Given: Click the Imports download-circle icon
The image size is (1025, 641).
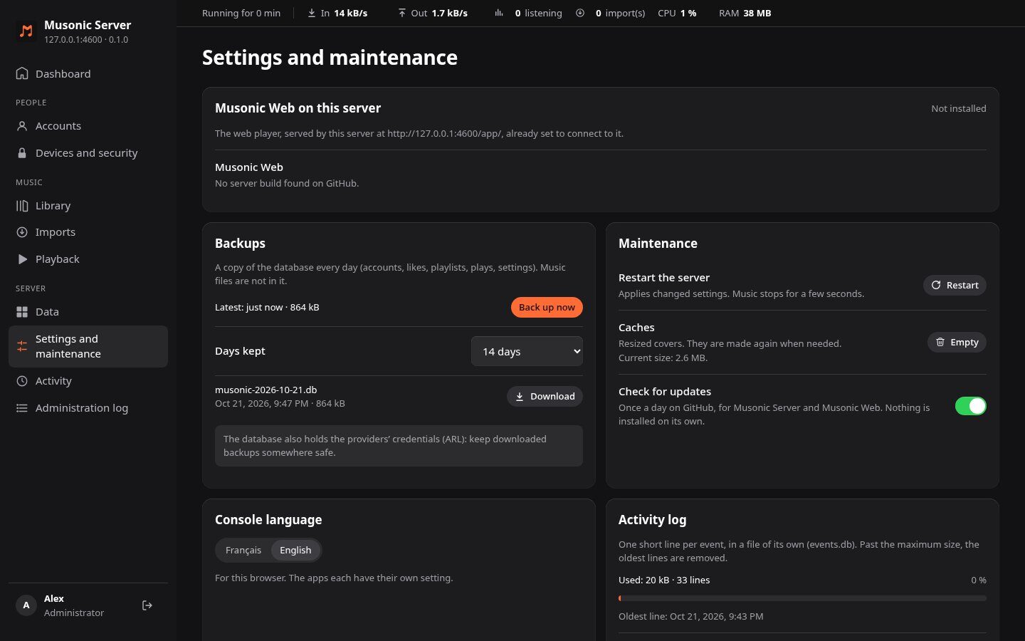Looking at the screenshot, I should (22, 232).
